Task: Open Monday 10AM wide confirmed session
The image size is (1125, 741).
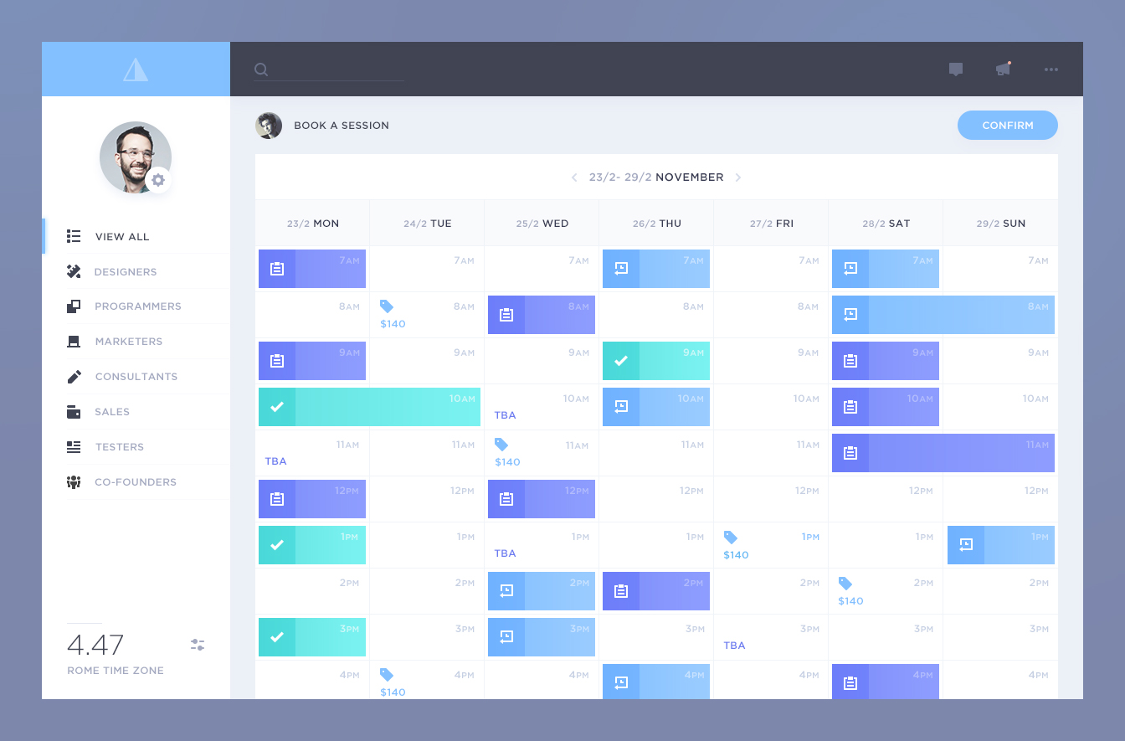Action: coord(369,407)
